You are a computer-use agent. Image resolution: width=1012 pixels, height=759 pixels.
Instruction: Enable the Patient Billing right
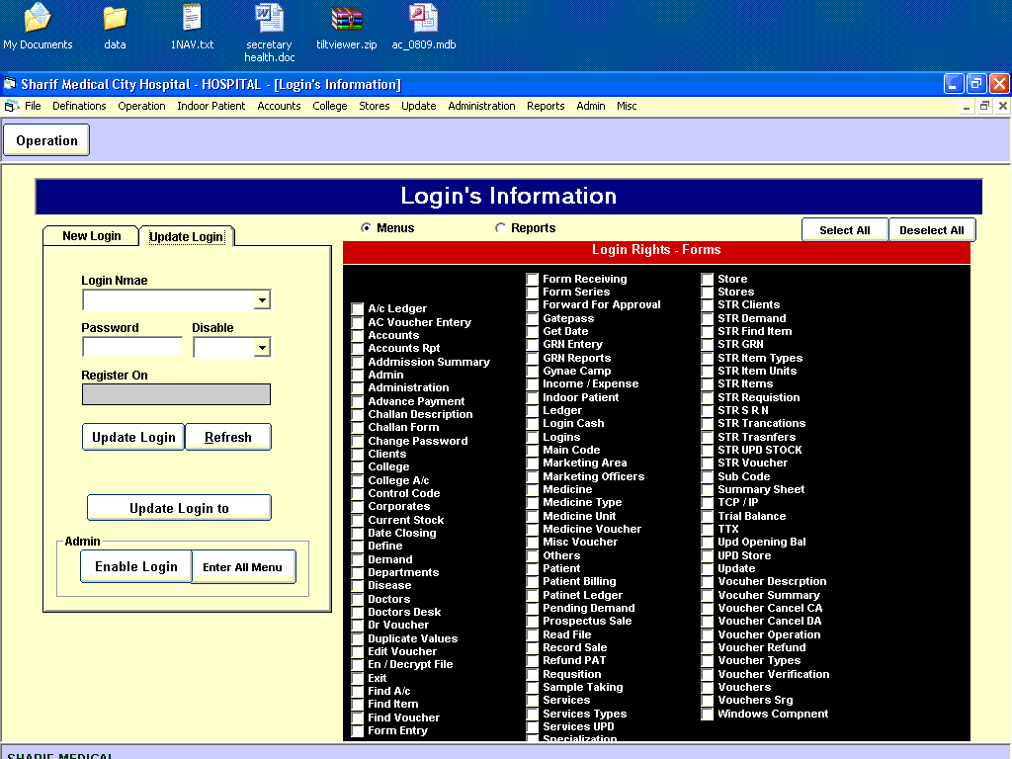pos(532,581)
